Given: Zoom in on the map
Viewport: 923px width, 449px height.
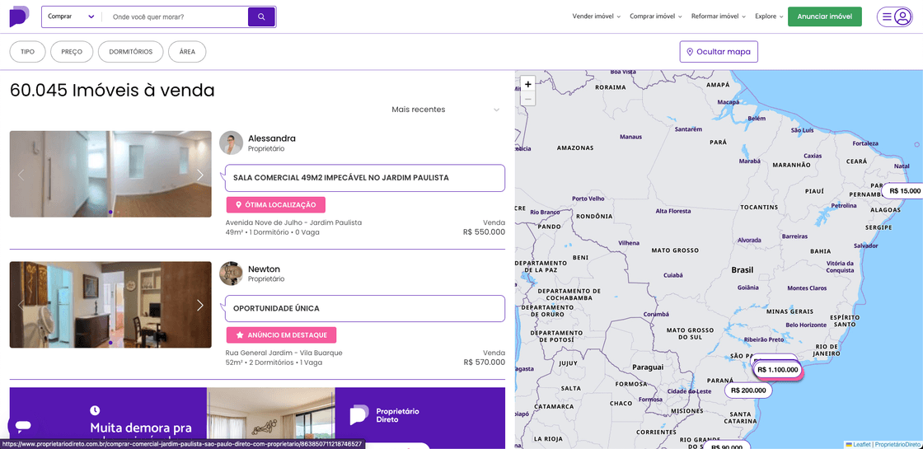Looking at the screenshot, I should (528, 84).
